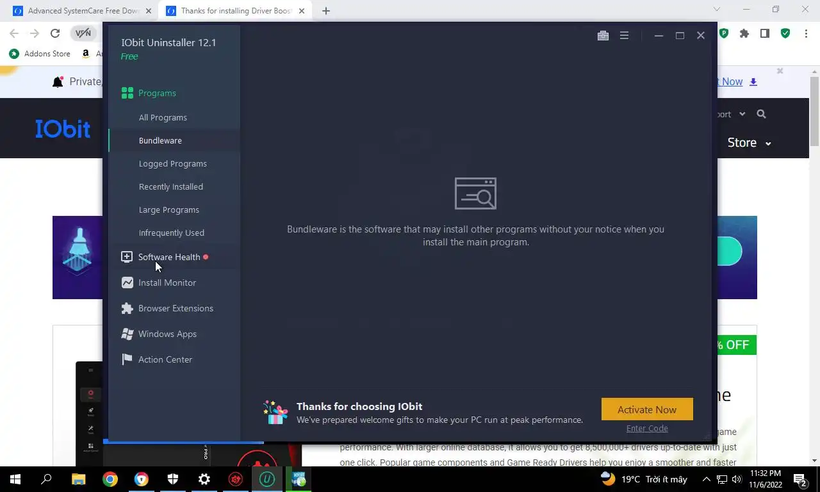Reload the browser page

coord(55,33)
